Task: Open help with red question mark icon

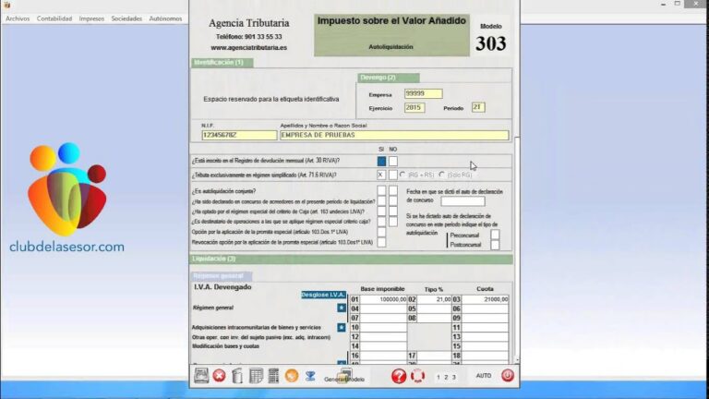Action: 399,376
